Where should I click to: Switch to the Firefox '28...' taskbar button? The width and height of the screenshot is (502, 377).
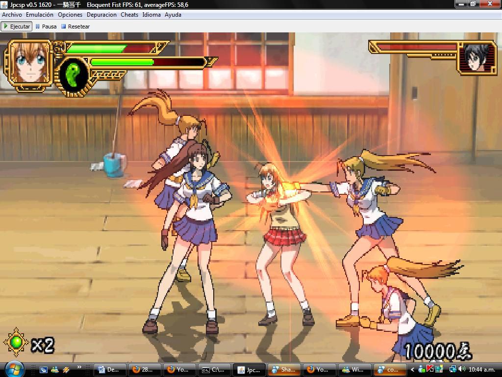tap(145, 370)
